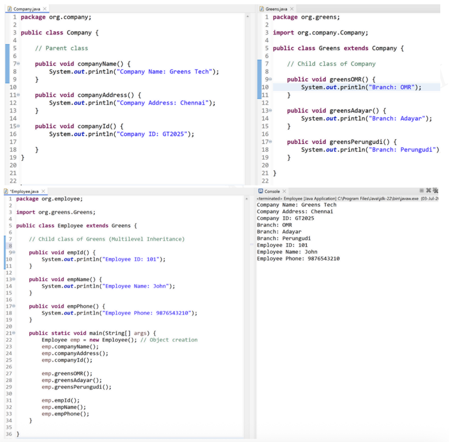Close the Company.java editor tab
This screenshot has height=442, width=449.
click(x=45, y=9)
